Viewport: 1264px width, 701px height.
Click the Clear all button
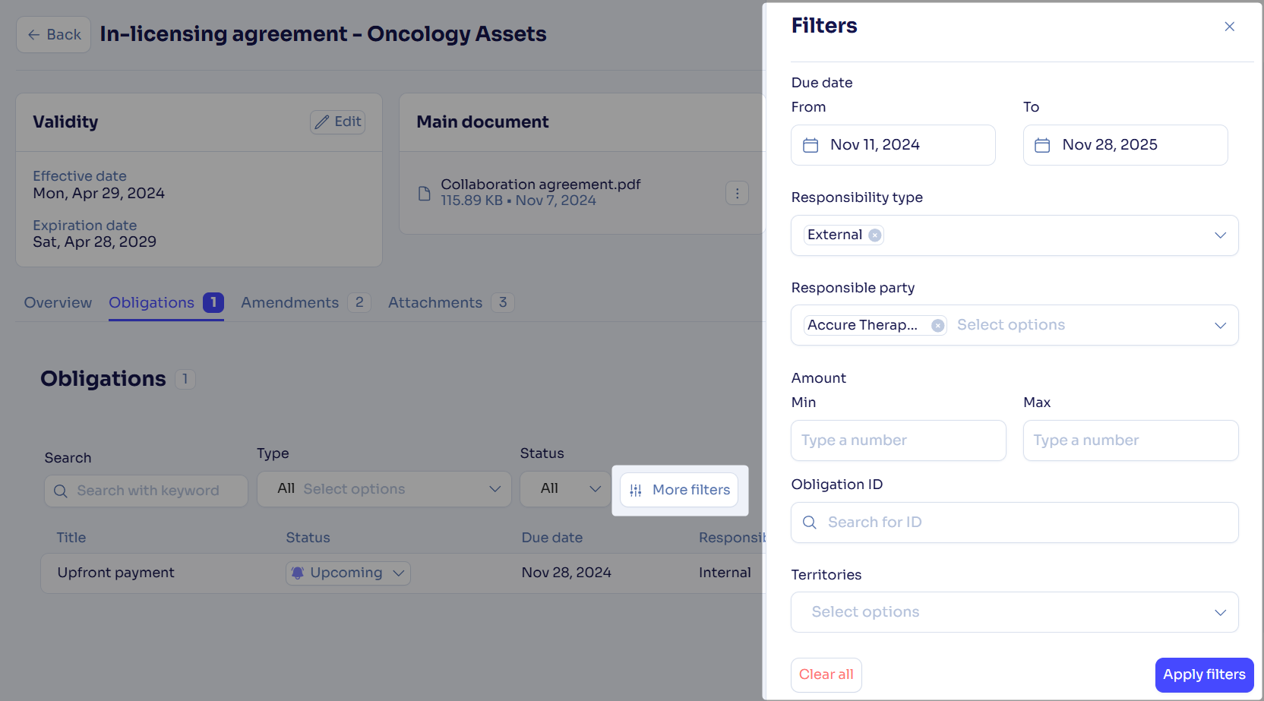click(x=826, y=674)
